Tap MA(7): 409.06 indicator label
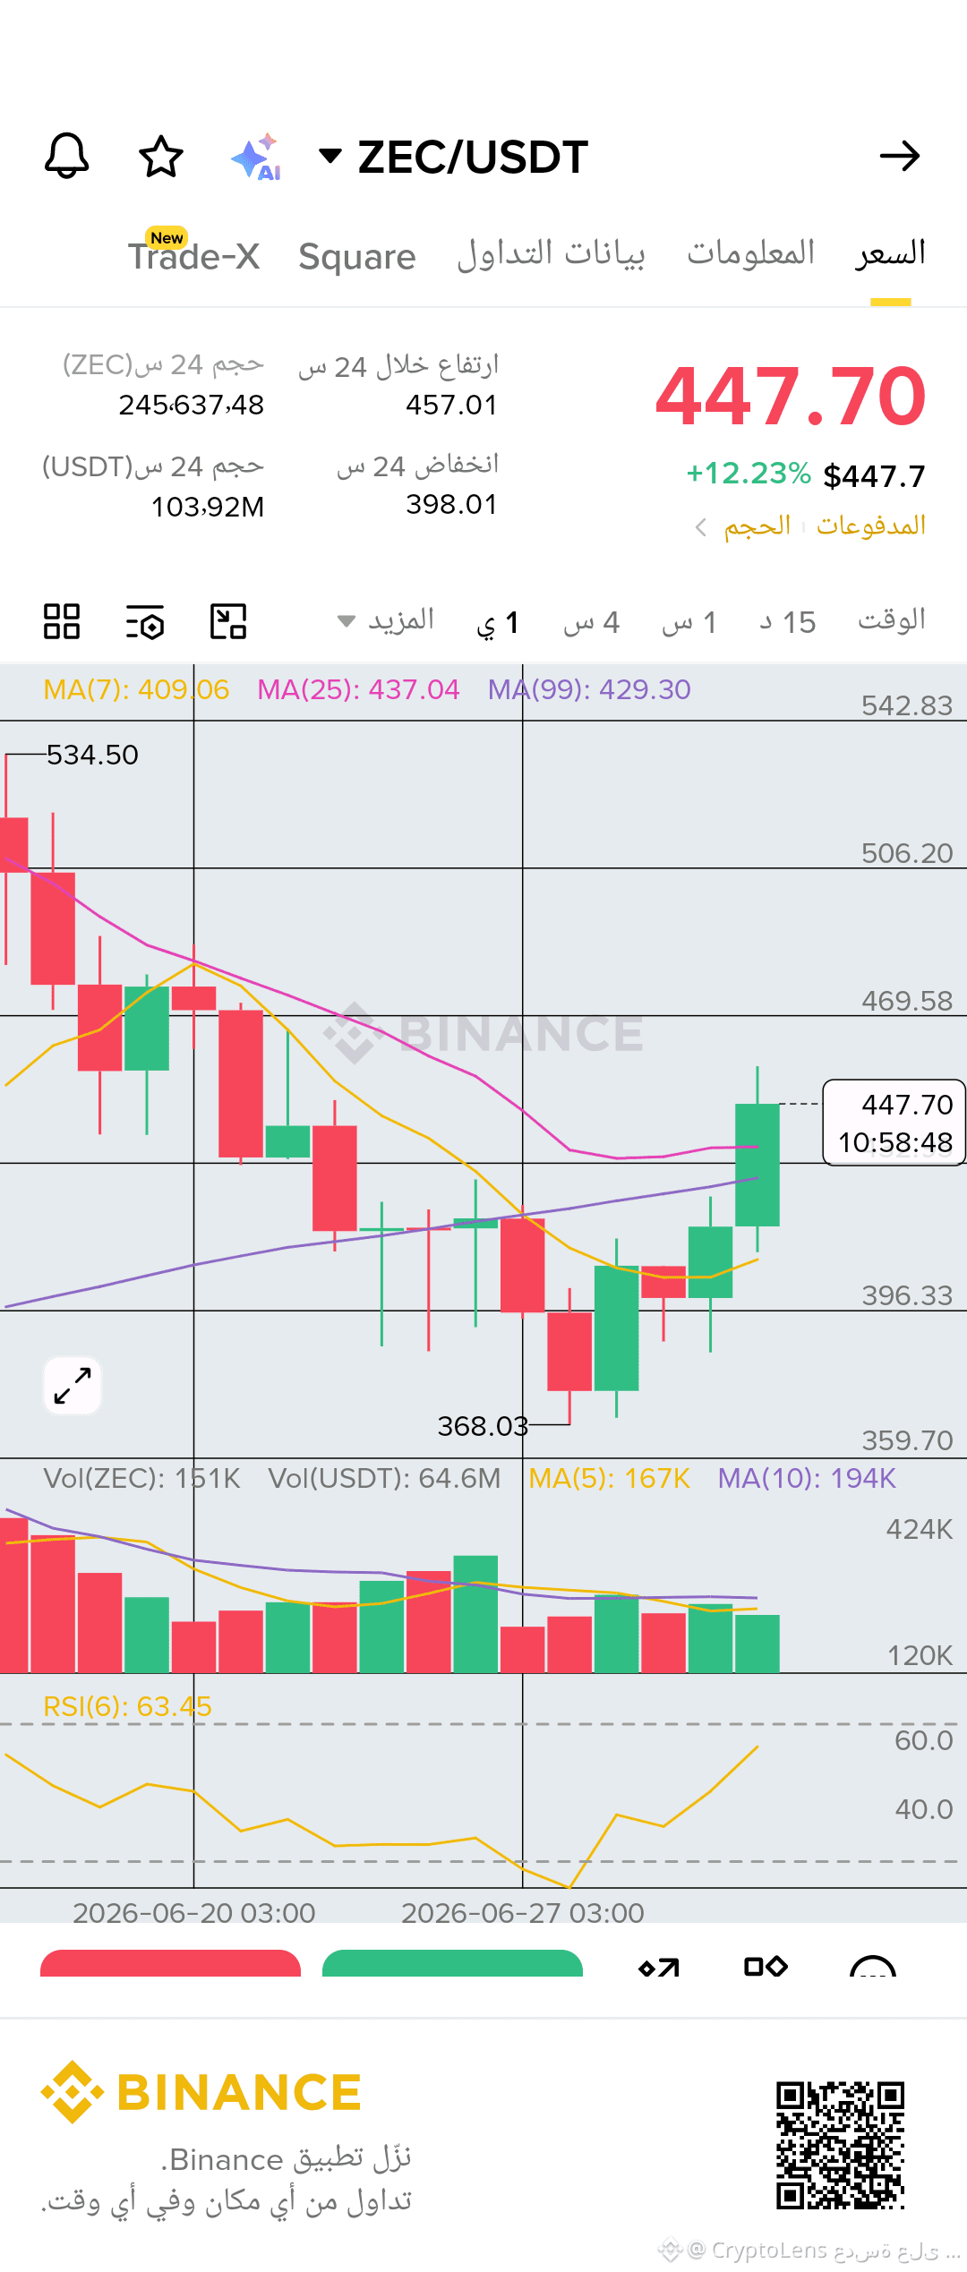 [x=136, y=690]
